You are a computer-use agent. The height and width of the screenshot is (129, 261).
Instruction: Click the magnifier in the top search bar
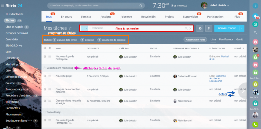pos(141,6)
